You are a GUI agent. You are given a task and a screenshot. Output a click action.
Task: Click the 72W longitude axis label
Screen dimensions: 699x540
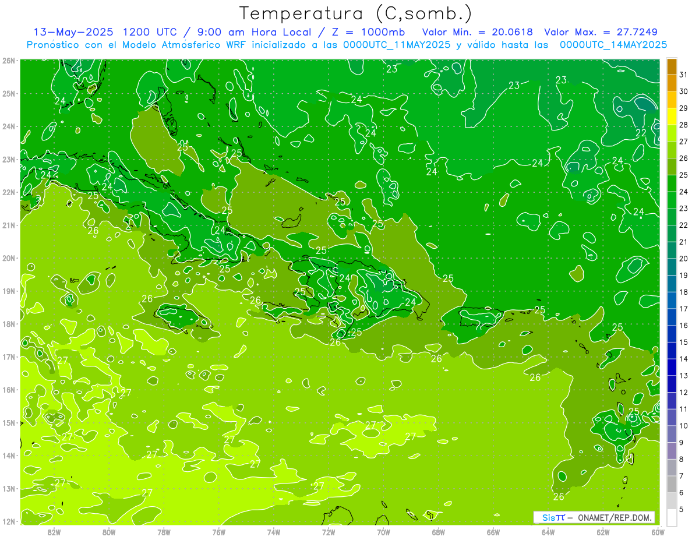pyautogui.click(x=329, y=532)
